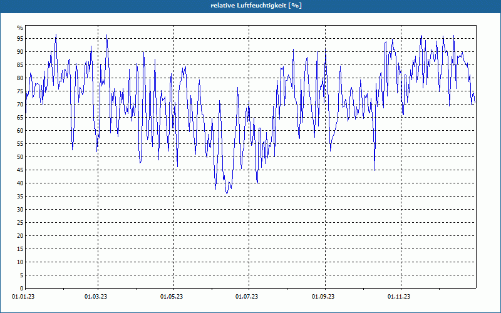Image resolution: width=501 pixels, height=313 pixels.
Task: Click the y-axis label 20
Action: [20, 236]
